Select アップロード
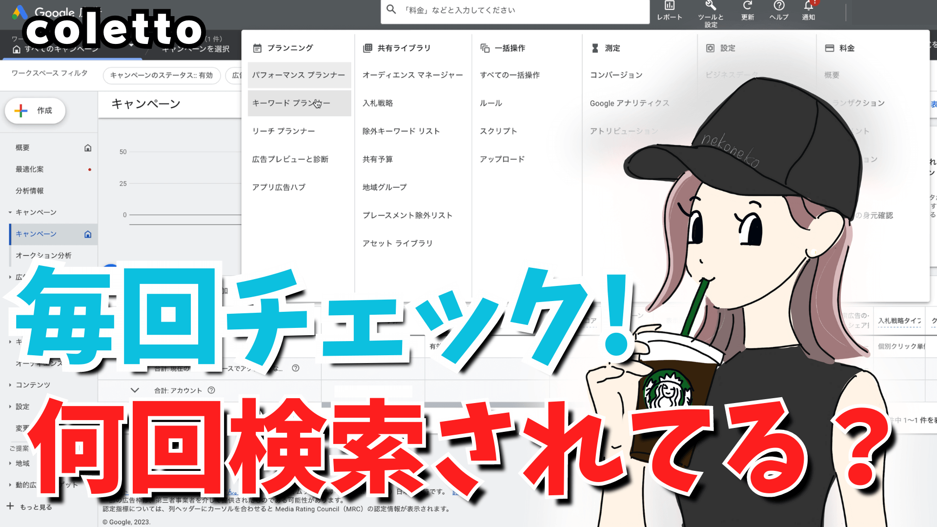Screen dimensions: 937x527 pos(502,160)
